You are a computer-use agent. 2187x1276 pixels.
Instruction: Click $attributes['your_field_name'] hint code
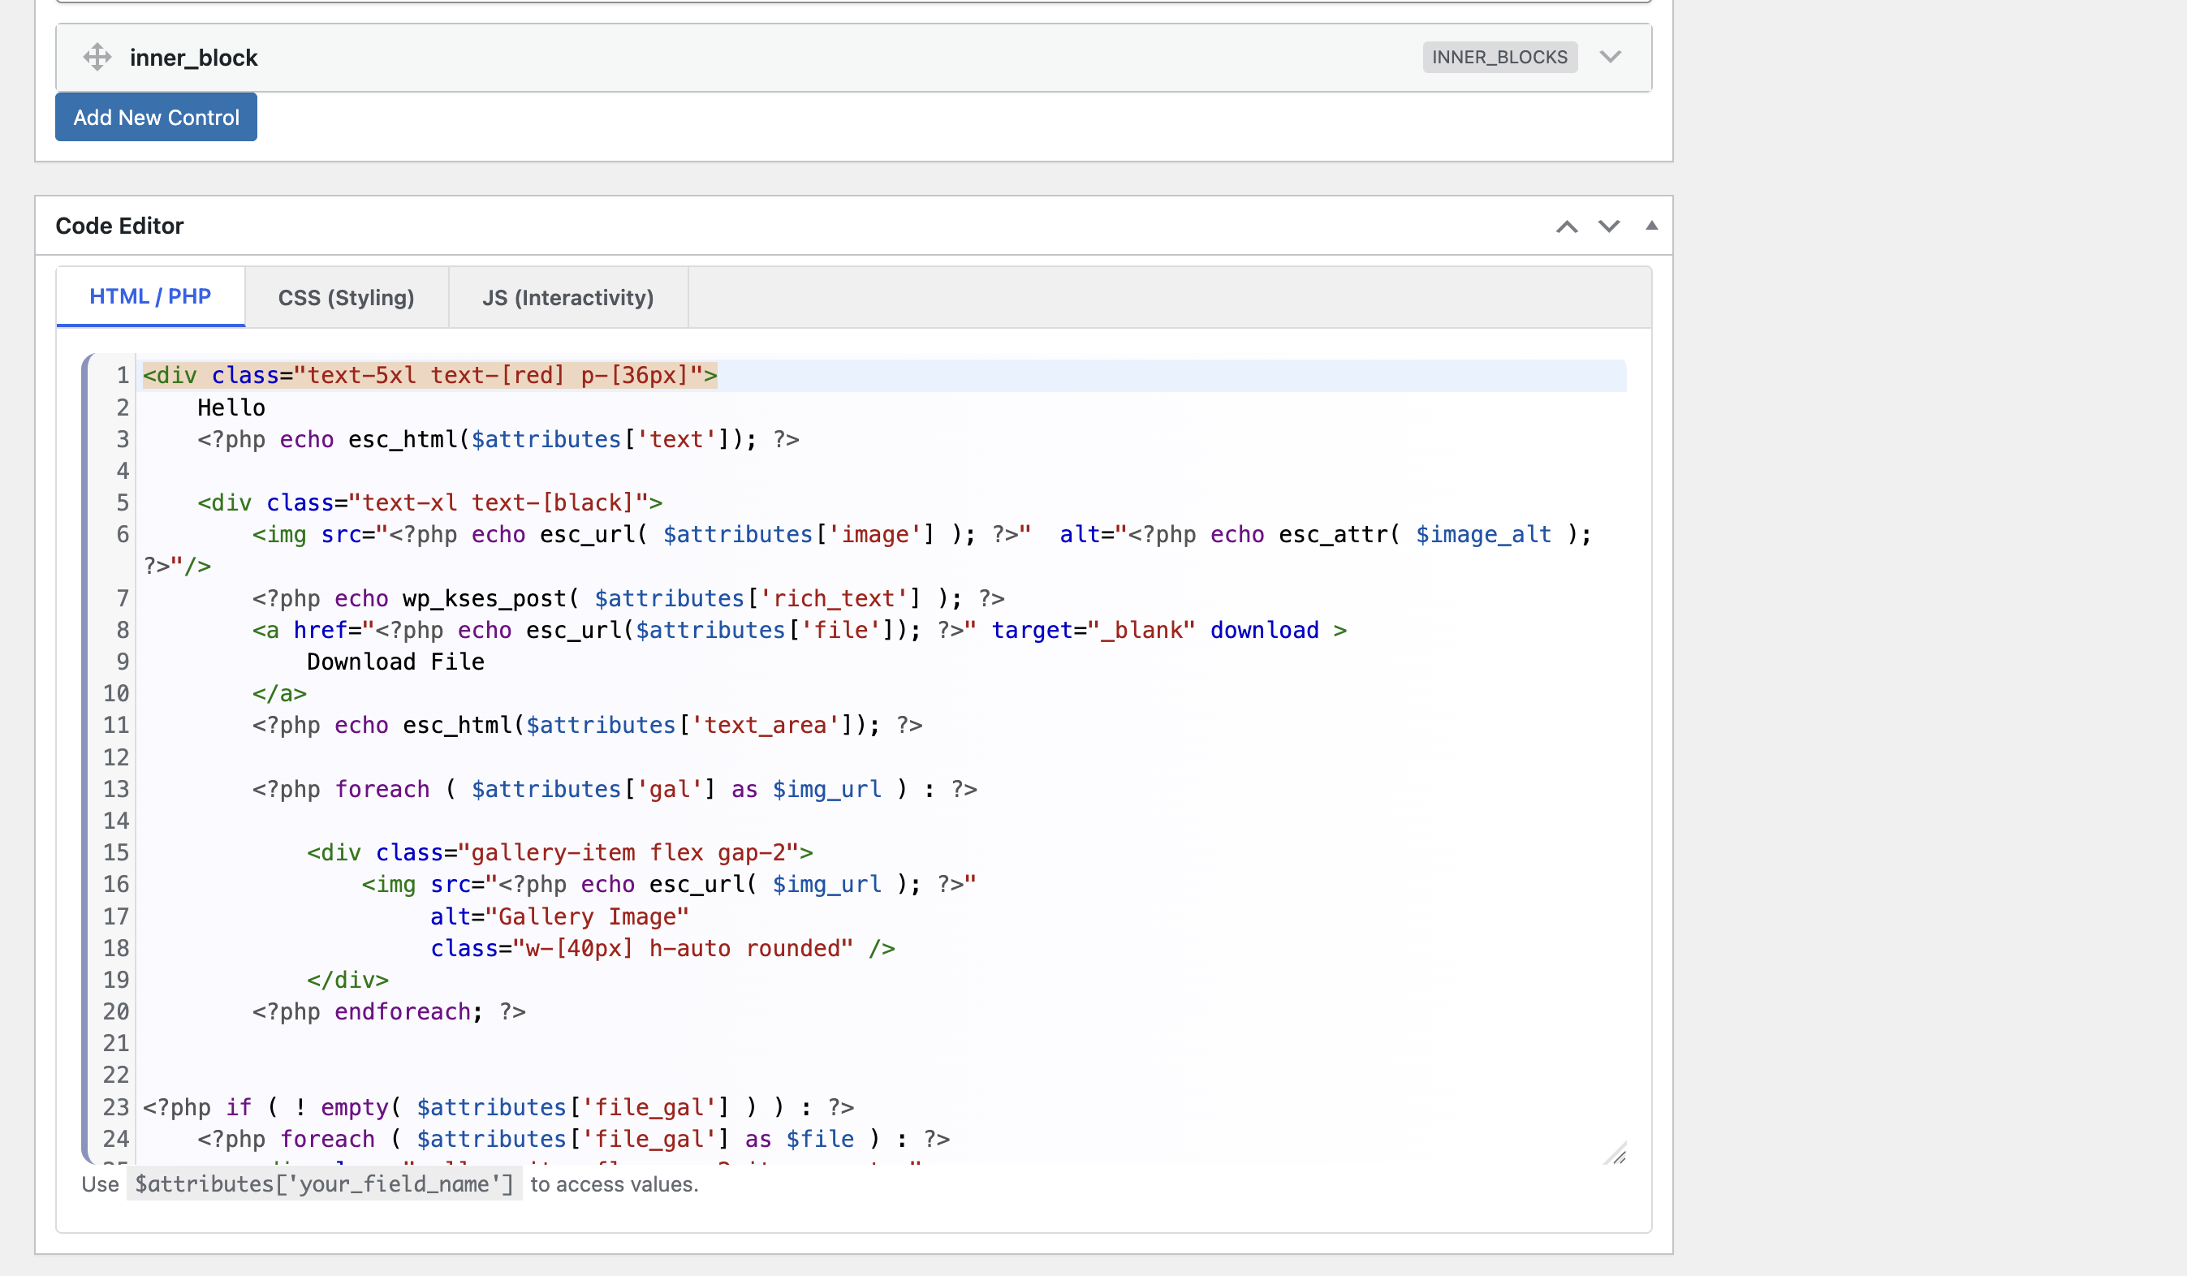tap(324, 1184)
